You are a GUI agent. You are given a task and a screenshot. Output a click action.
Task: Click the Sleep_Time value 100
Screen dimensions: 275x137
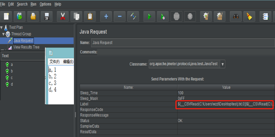(x=180, y=93)
